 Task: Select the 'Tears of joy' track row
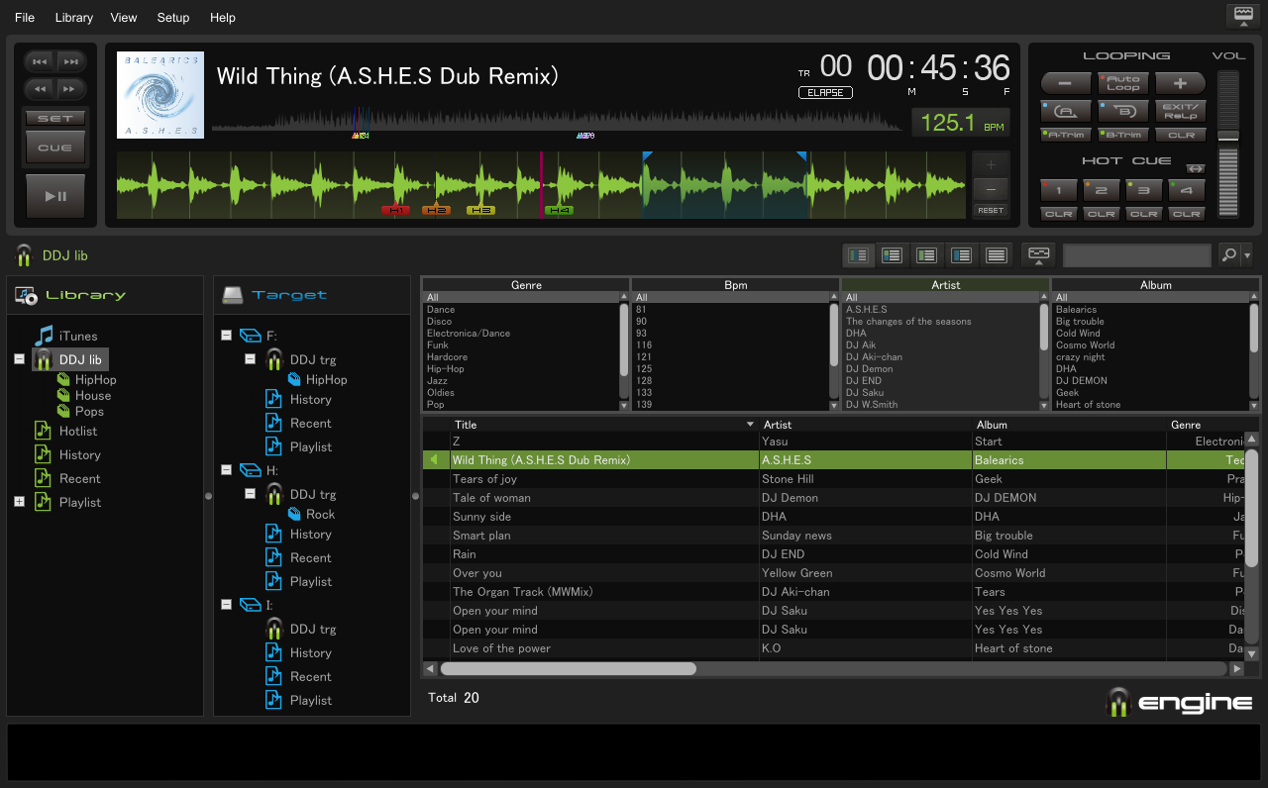832,479
